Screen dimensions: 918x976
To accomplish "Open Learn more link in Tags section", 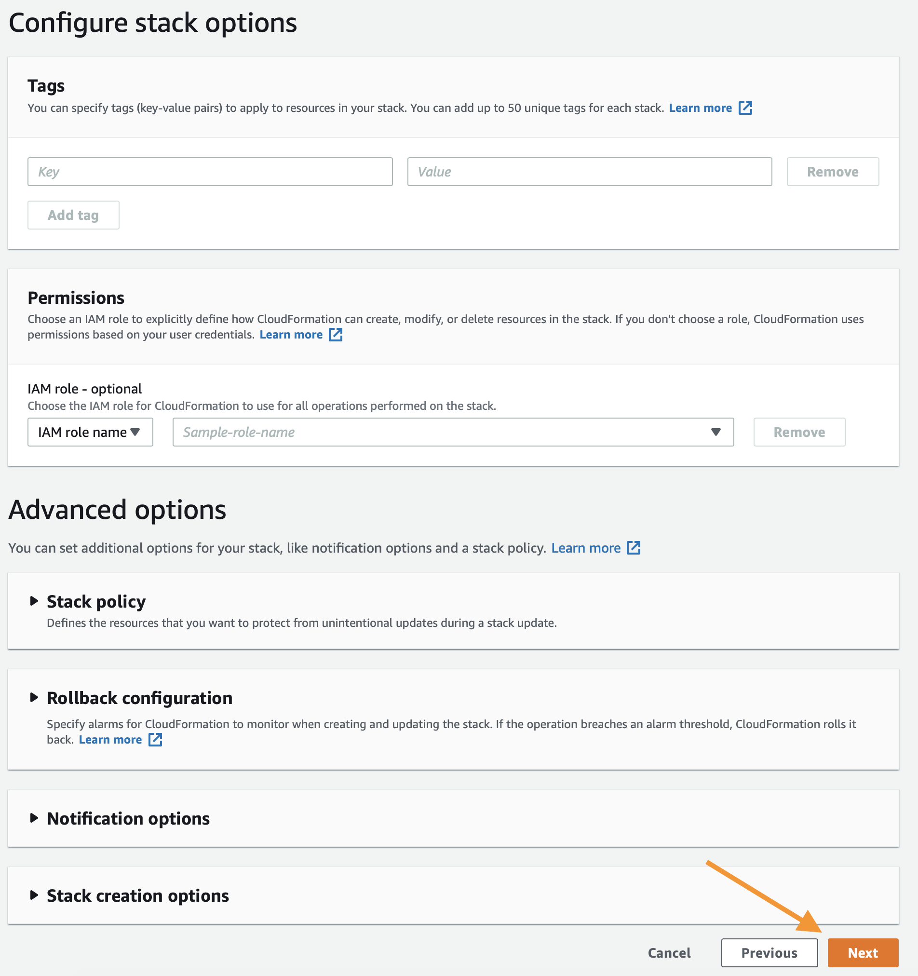I will pos(700,108).
